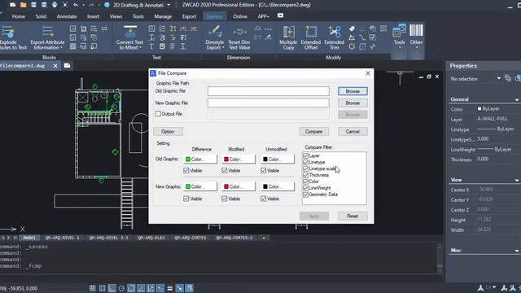Toggle New Graphic Modified Visible checkbox
521x293 pixels.
tap(225, 199)
